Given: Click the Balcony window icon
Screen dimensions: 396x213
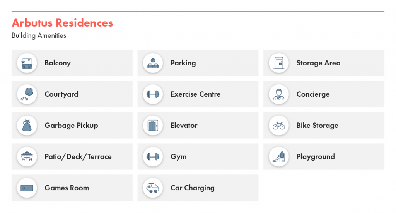Looking at the screenshot, I should (x=27, y=63).
